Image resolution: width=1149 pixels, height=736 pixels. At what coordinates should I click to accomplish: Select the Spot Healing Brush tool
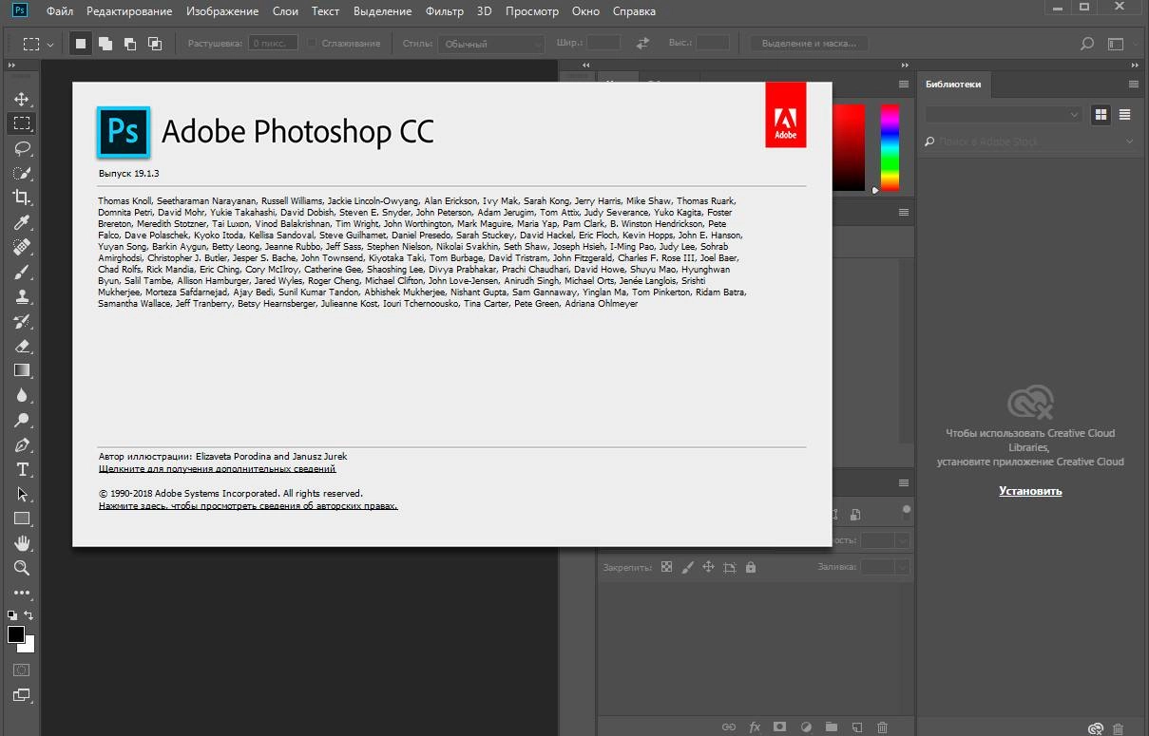point(21,247)
